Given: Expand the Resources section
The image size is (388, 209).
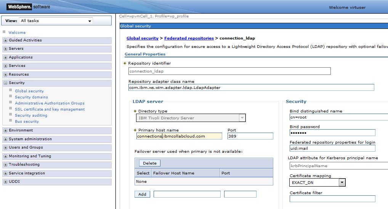Looking at the screenshot, I should 5,74.
